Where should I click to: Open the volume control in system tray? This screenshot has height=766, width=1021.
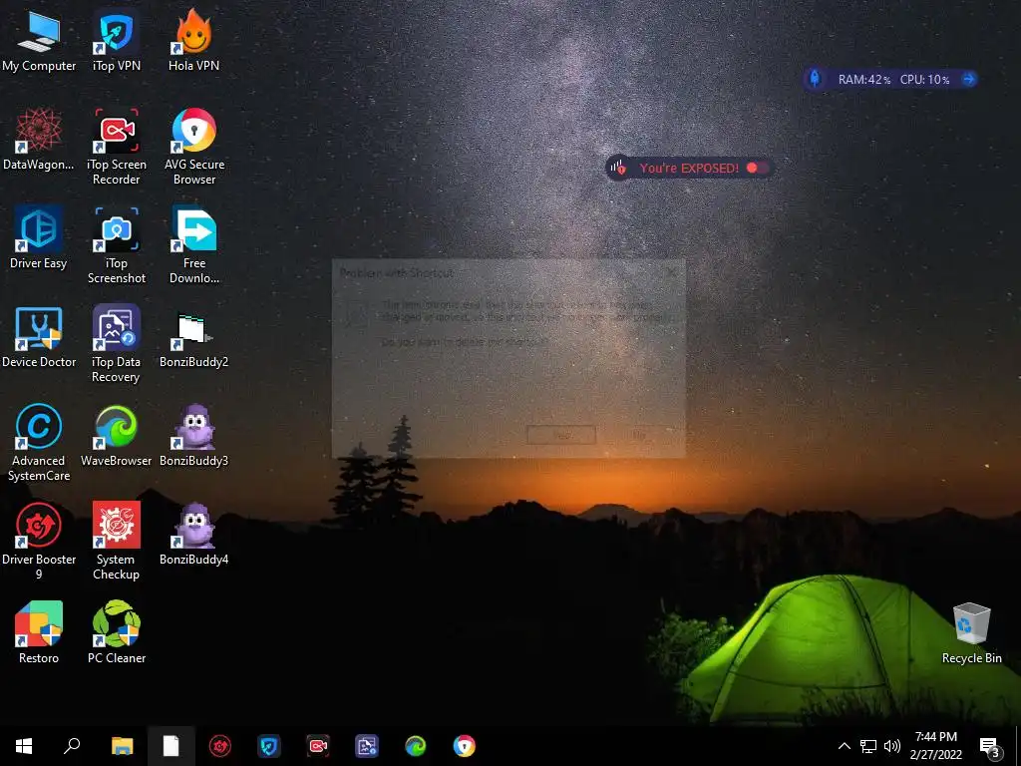click(x=892, y=746)
